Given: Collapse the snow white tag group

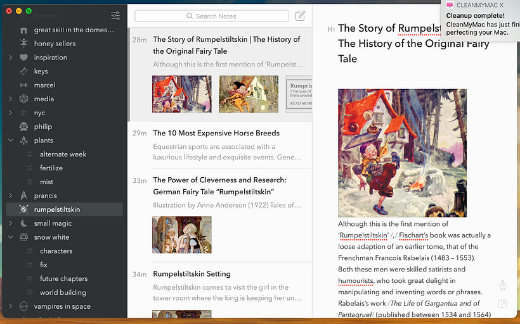Looking at the screenshot, I should 10,237.
